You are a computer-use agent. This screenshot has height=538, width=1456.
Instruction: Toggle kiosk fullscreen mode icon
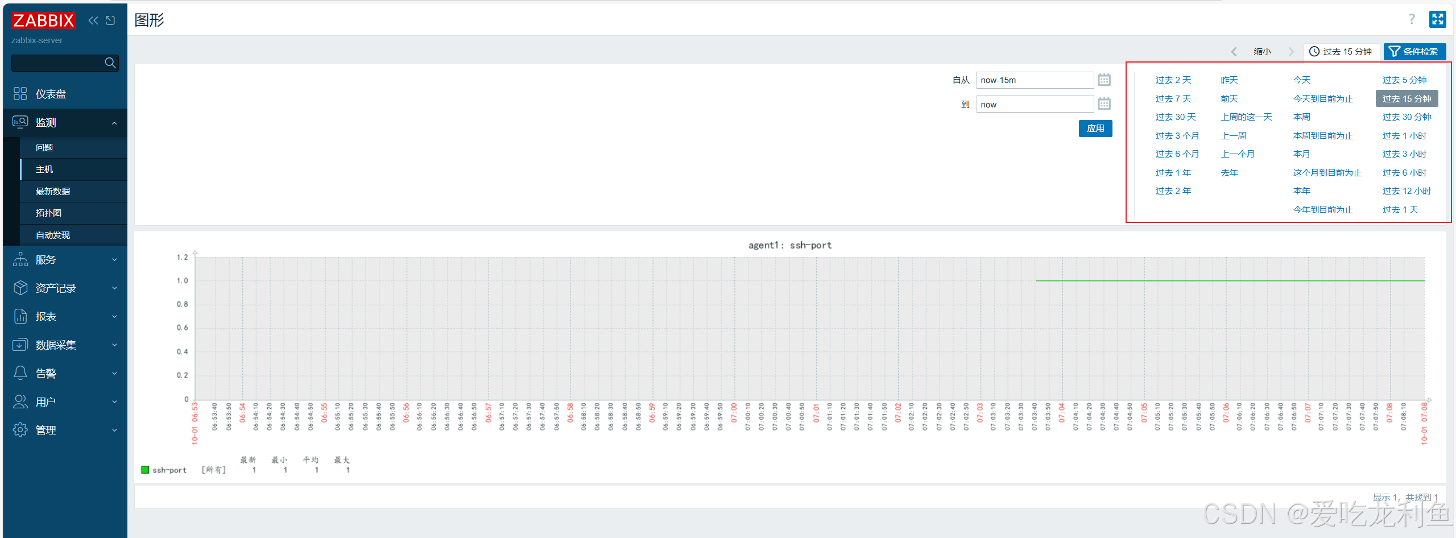[x=1438, y=19]
